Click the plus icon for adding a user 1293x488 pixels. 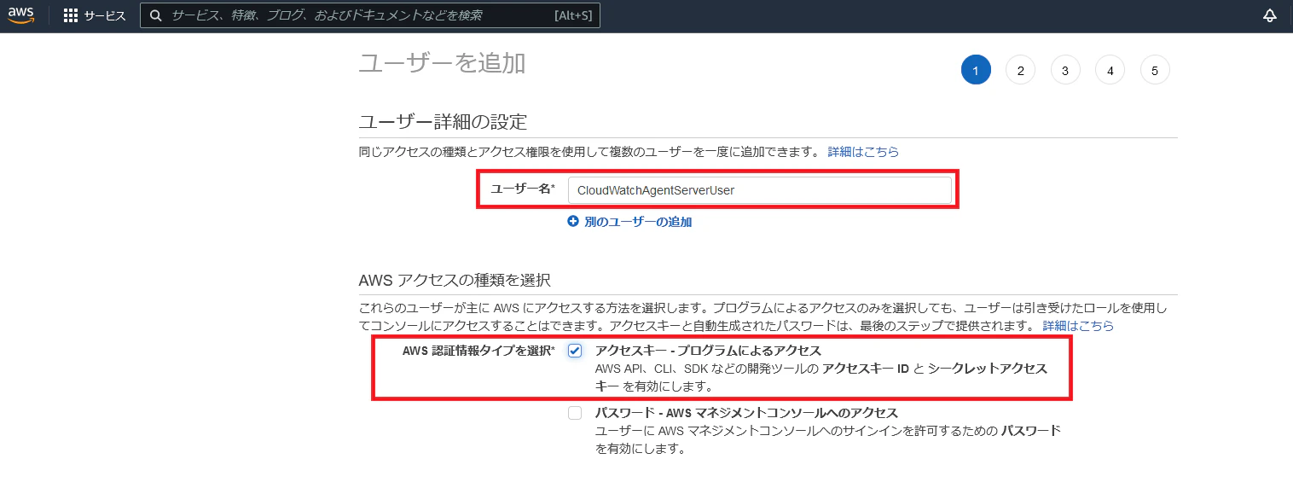tap(573, 221)
